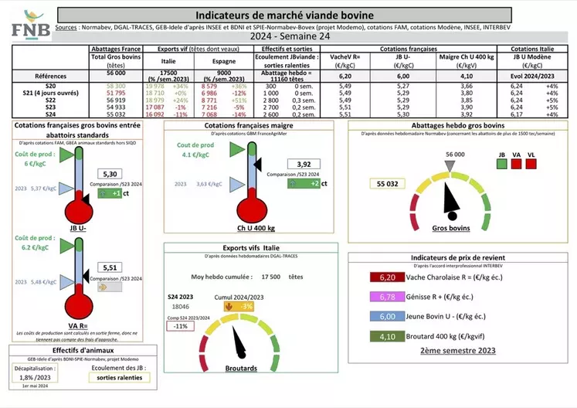Click black level marker on Ch U 400 kg thermometer
This screenshot has height=408, width=577.
258,165
